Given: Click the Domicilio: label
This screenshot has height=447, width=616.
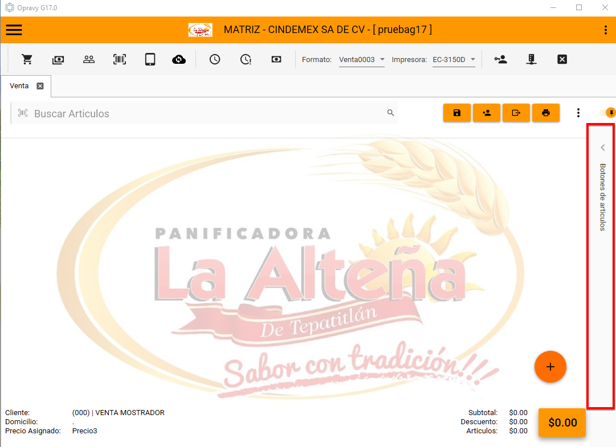Looking at the screenshot, I should click(22, 421).
